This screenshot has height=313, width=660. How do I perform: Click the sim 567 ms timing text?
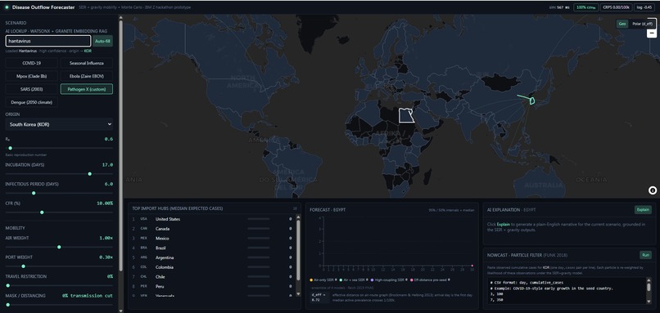pyautogui.click(x=560, y=7)
